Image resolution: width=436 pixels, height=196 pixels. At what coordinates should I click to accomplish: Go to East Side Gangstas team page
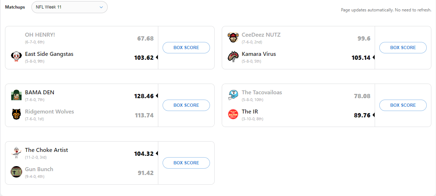click(x=49, y=54)
